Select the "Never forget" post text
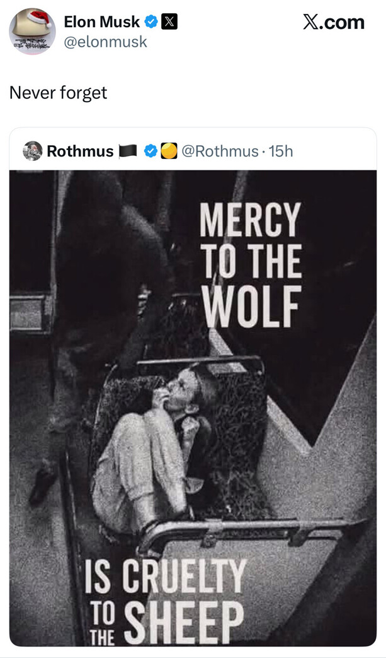 58,93
